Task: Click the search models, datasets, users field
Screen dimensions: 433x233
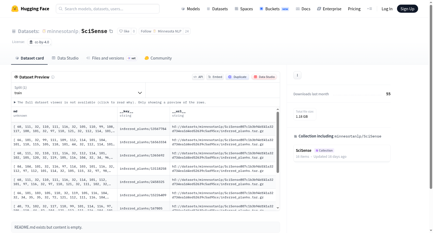Action: (x=108, y=9)
